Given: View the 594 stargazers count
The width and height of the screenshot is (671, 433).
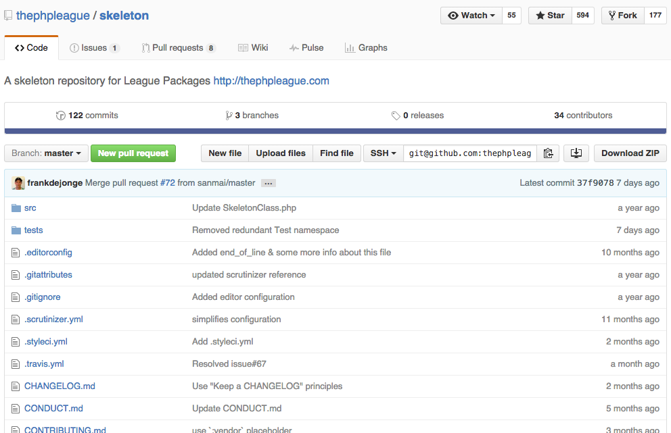Looking at the screenshot, I should click(x=583, y=16).
